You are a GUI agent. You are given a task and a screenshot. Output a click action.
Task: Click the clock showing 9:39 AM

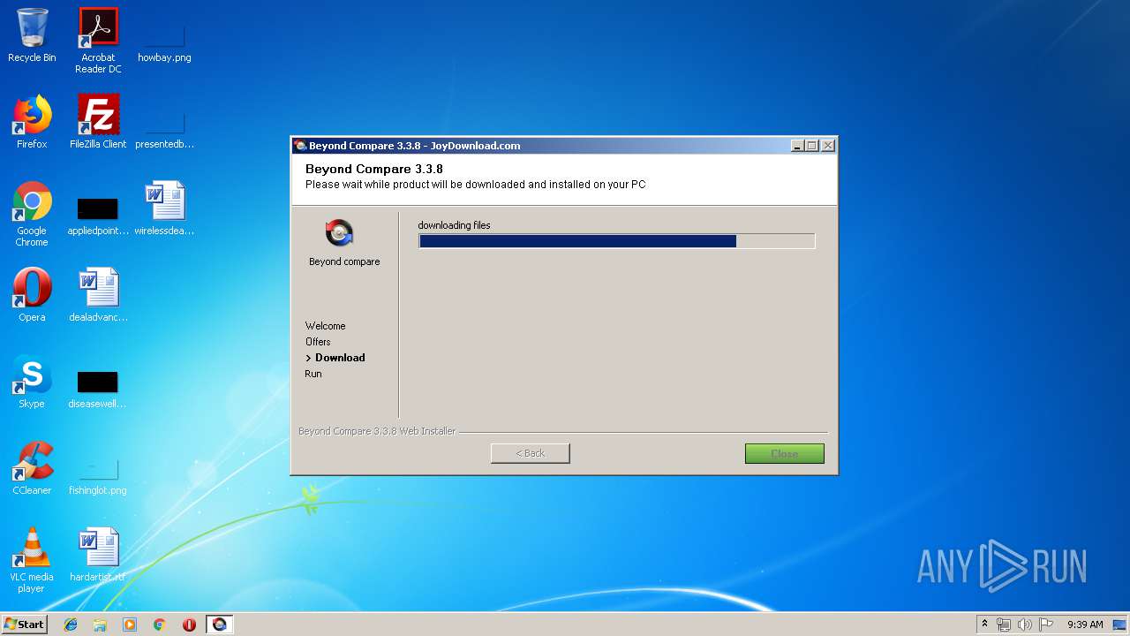[1085, 625]
